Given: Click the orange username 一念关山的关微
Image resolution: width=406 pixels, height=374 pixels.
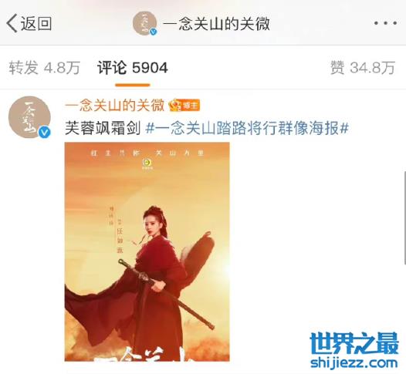Looking at the screenshot, I should (x=115, y=106).
